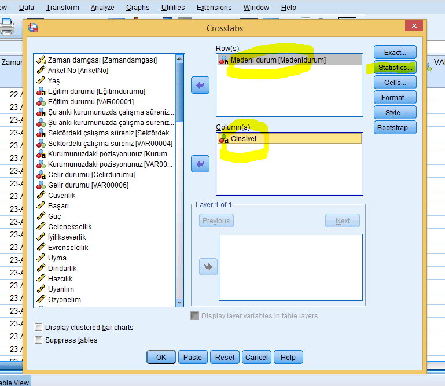This screenshot has width=445, height=386.
Task: Click the Crosstabs dialog title bar icon
Action: click(34, 28)
